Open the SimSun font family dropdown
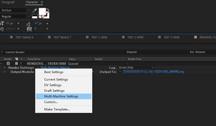This screenshot has height=126, width=216. tap(28, 10)
